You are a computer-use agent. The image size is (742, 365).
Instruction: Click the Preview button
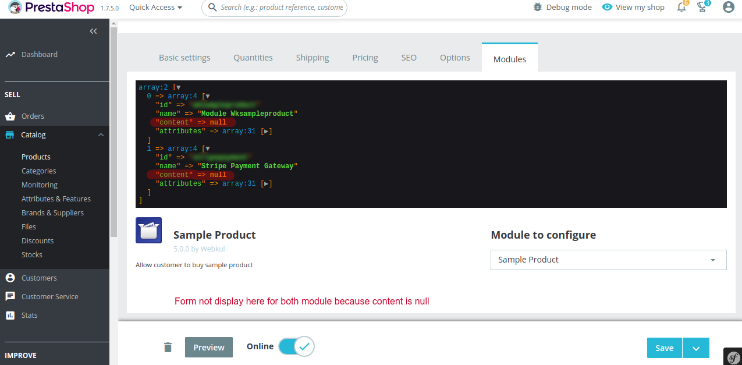point(208,347)
